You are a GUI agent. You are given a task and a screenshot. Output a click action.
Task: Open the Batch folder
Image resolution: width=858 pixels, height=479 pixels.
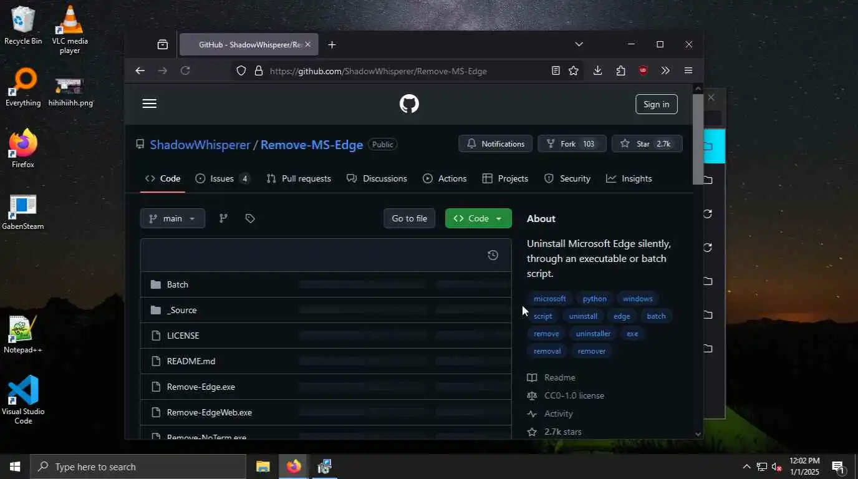coord(178,284)
